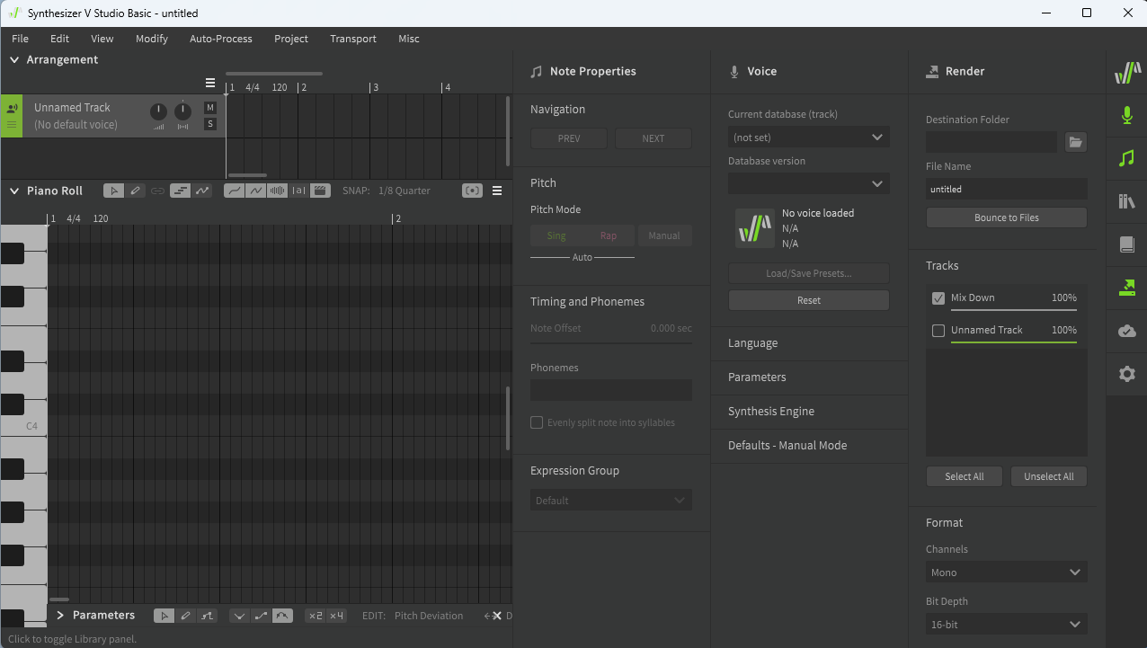Toggle the jagged pitch curve display icon
Image resolution: width=1147 pixels, height=648 pixels.
coord(255,191)
